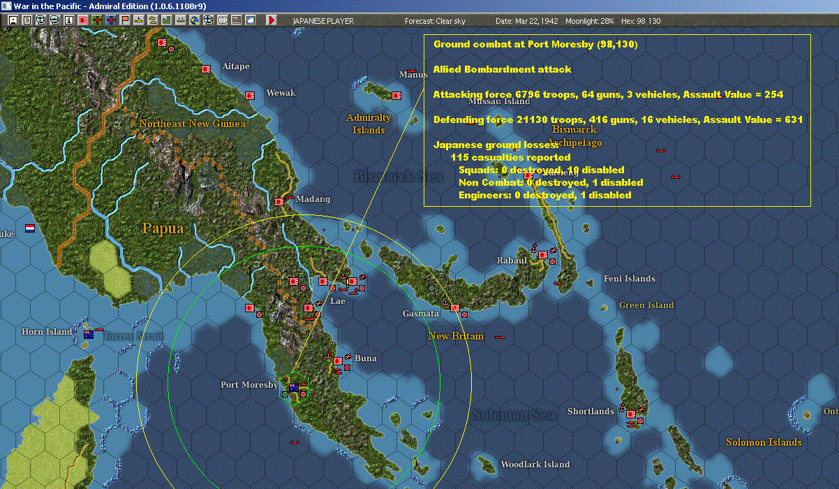Select the Japanese base flag at Gasmata
Image resolution: width=839 pixels, height=489 pixels.
click(x=454, y=307)
